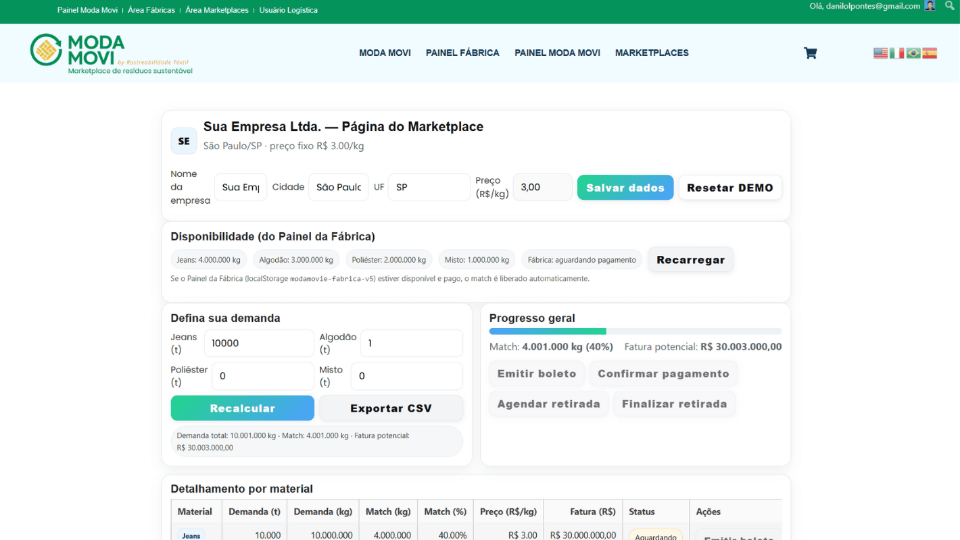Open the Marketplaces navigation item

tap(651, 53)
